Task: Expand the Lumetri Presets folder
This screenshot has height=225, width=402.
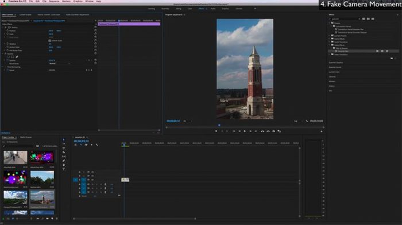Action: pyautogui.click(x=330, y=36)
